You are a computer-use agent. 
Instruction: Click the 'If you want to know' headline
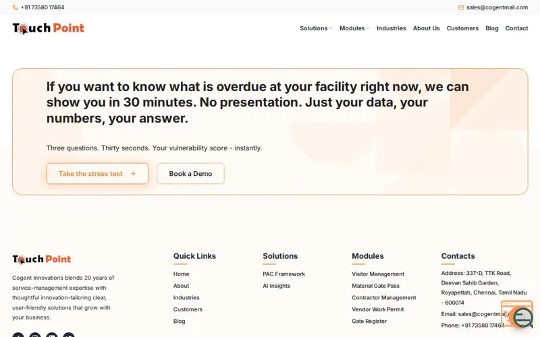click(x=258, y=102)
